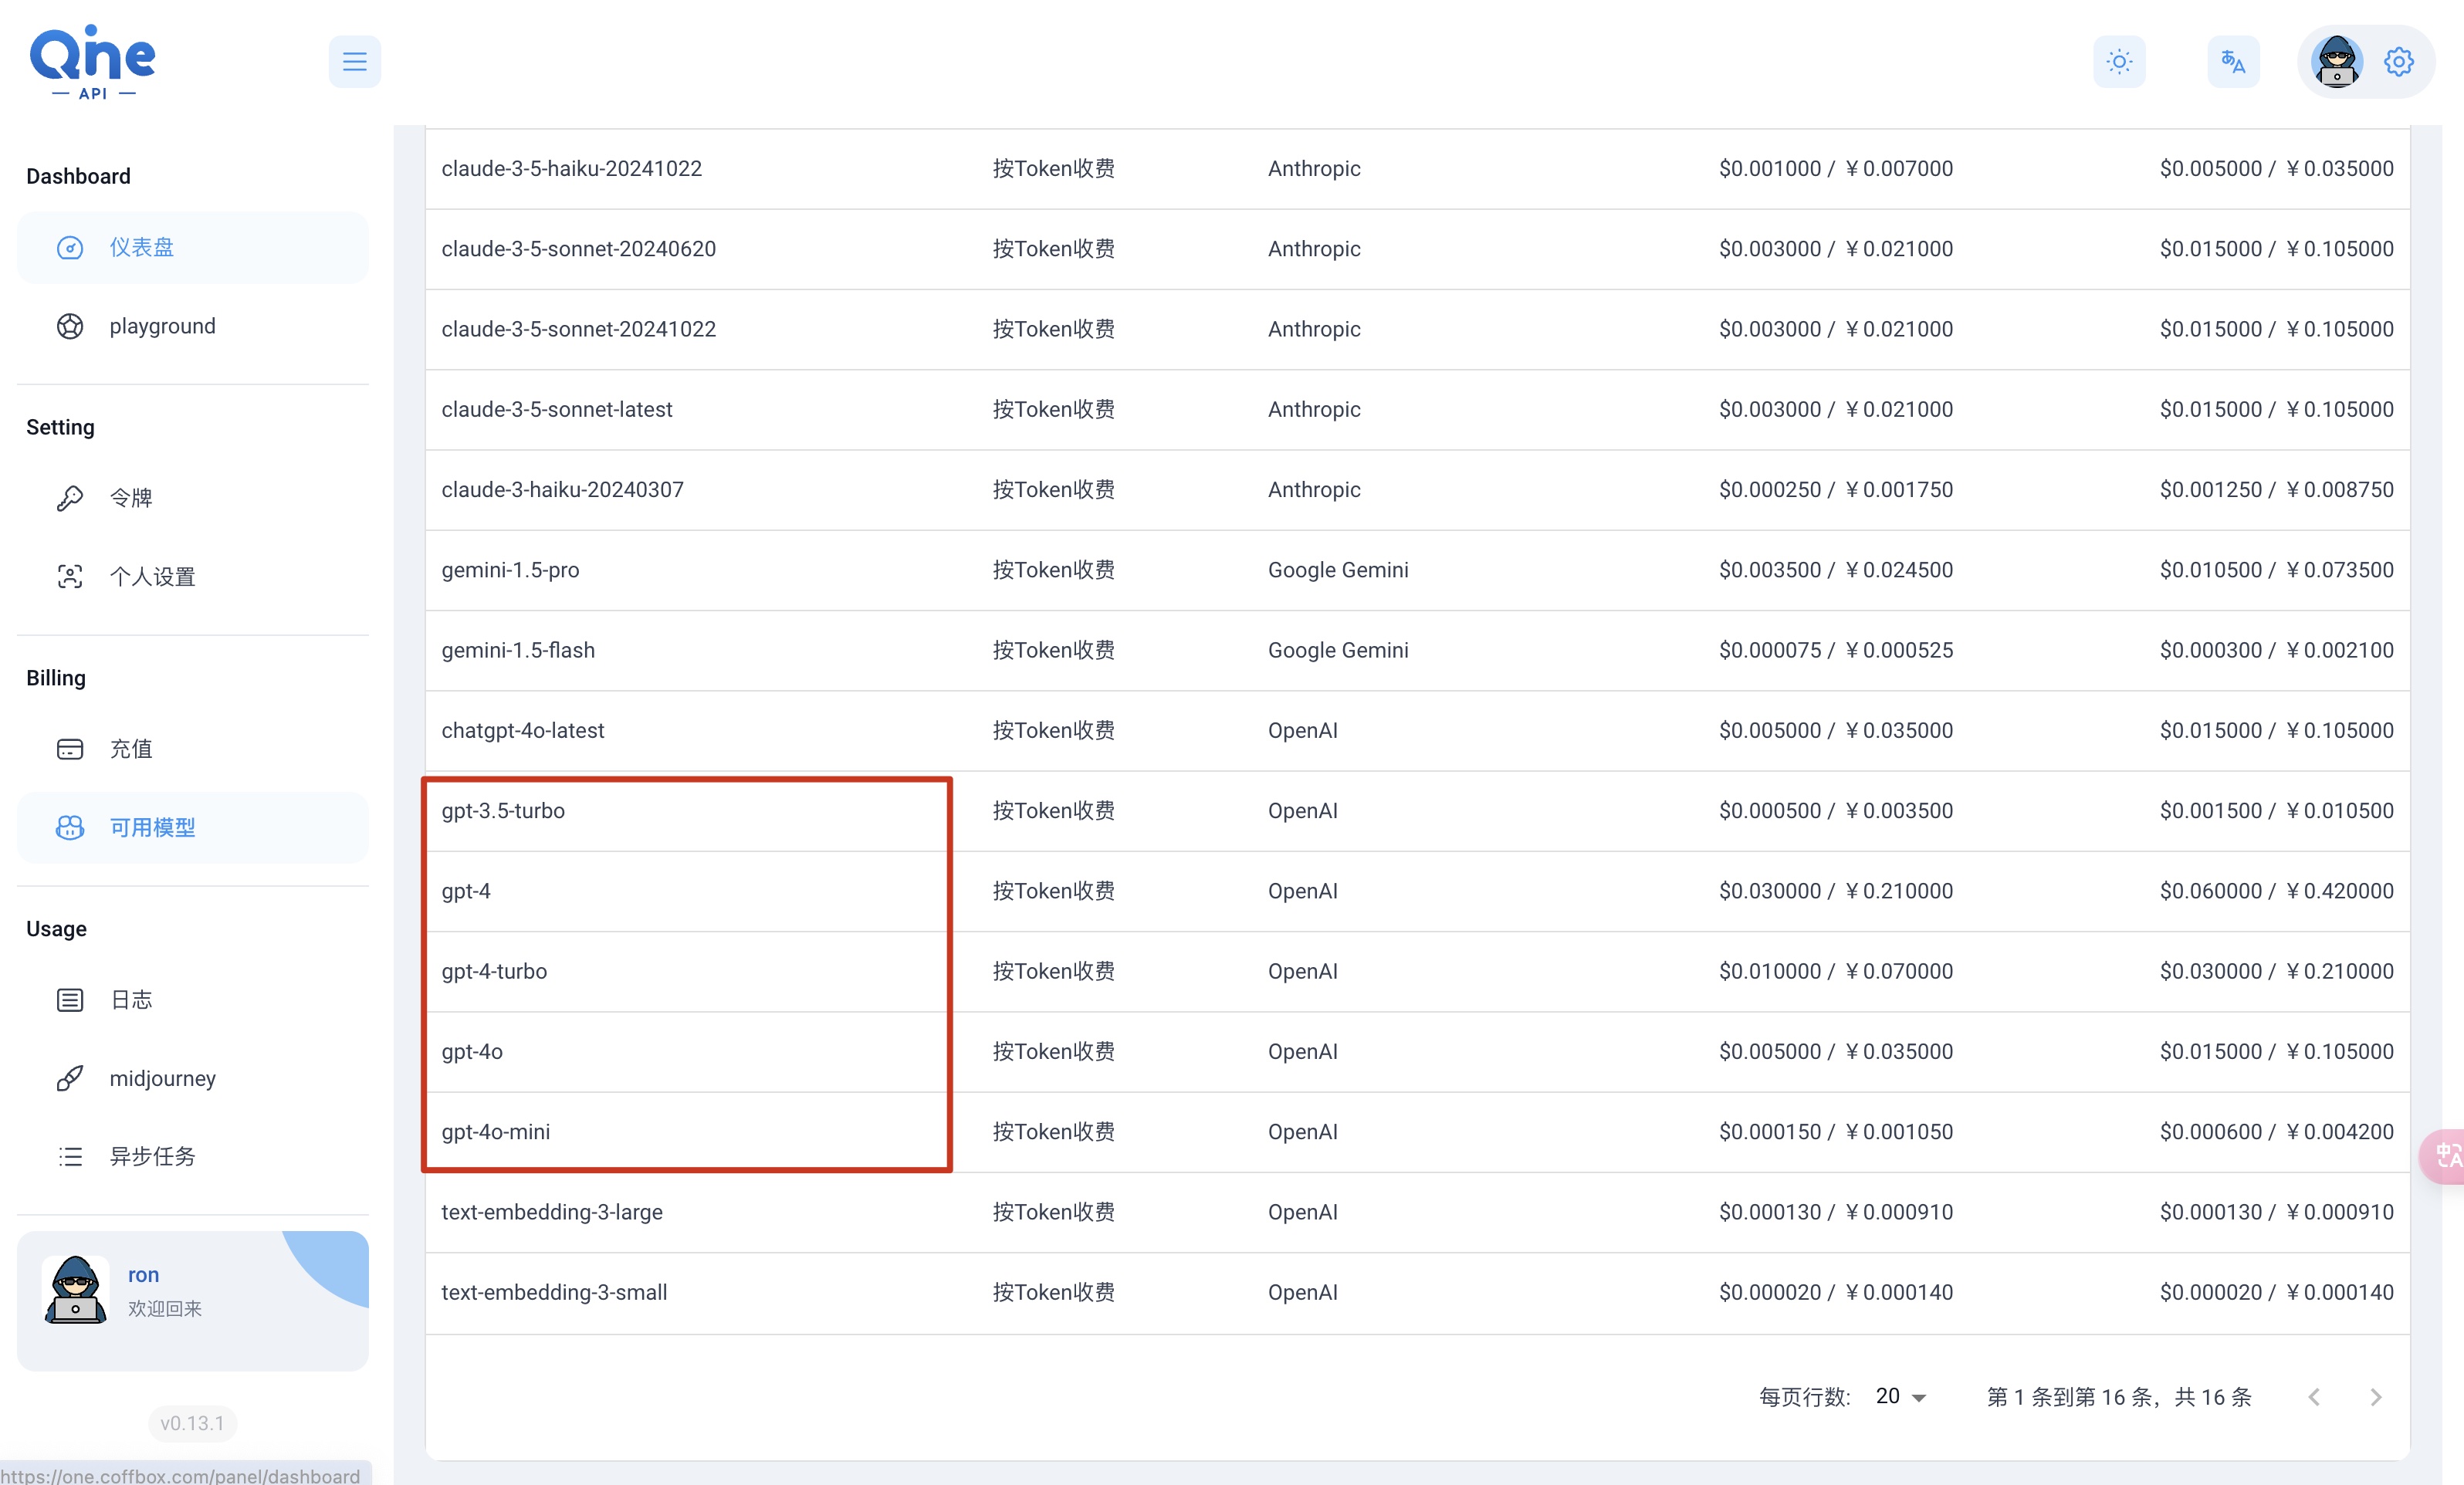Click the One API logo
This screenshot has width=2464, height=1485.
[x=93, y=62]
